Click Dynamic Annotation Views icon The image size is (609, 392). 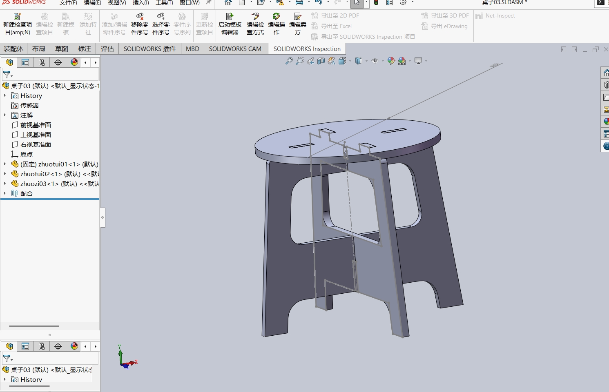[332, 61]
